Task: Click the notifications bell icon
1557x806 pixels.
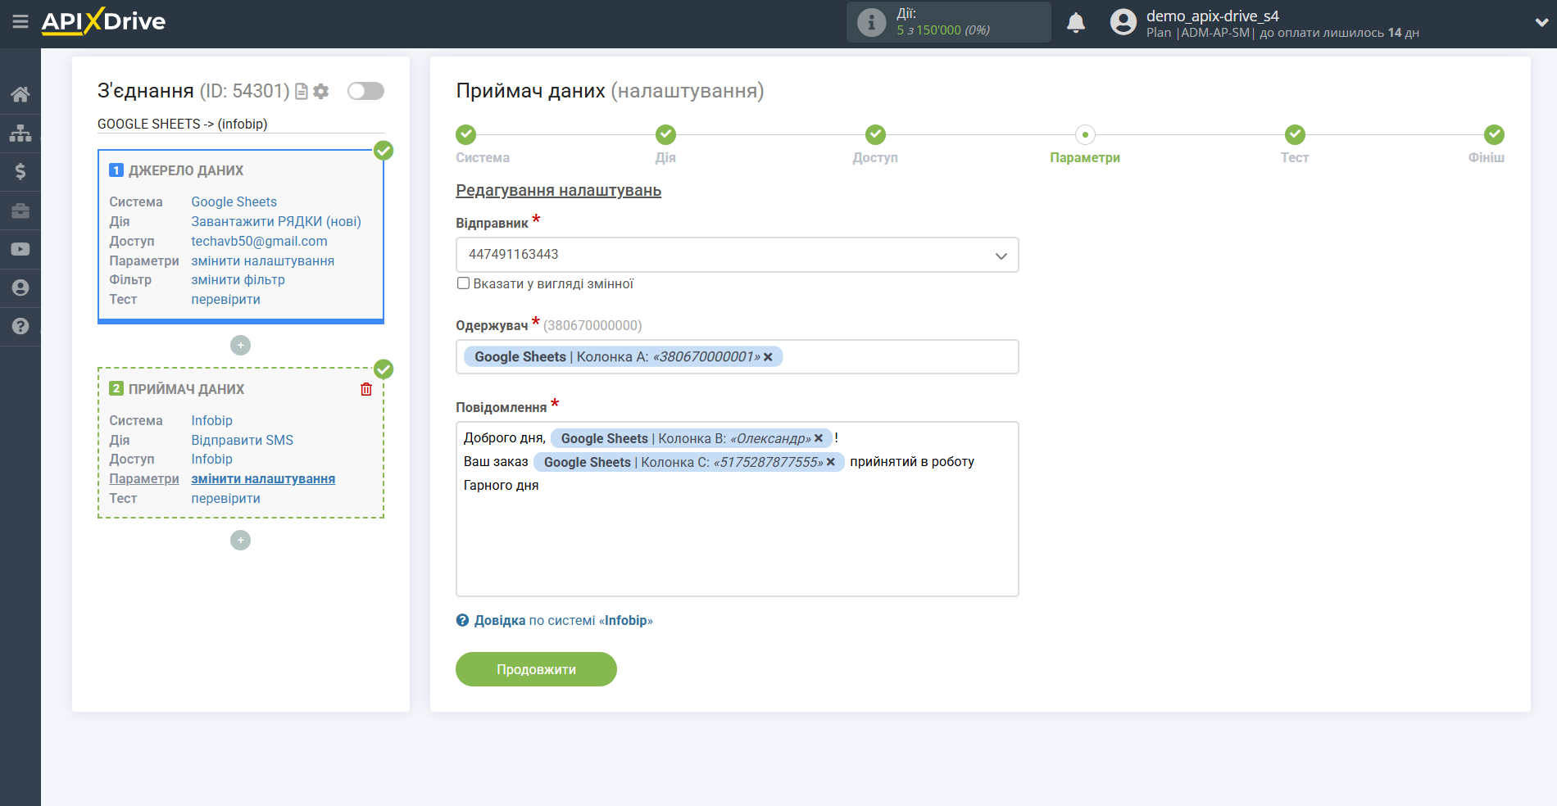Action: 1076,22
